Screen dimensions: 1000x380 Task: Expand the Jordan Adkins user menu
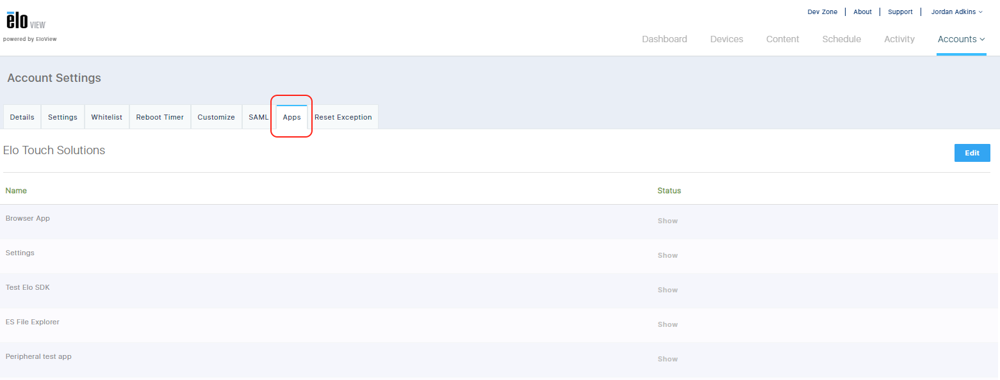(956, 12)
